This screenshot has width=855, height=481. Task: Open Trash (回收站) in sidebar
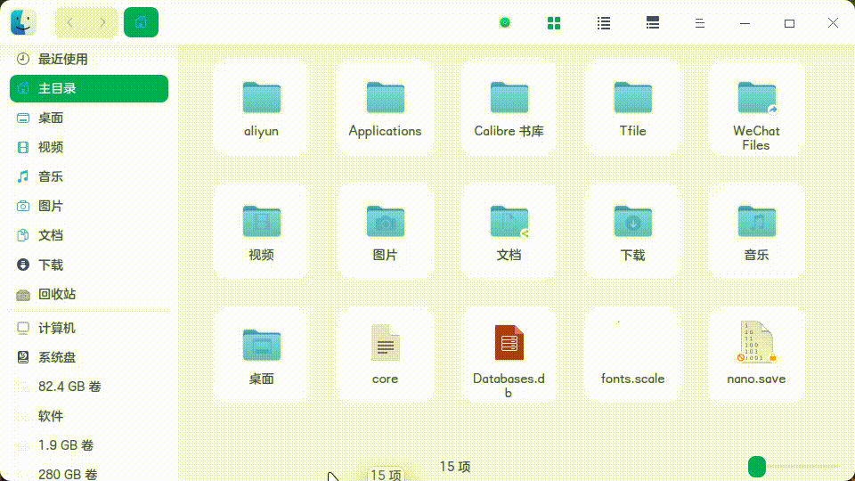click(89, 295)
